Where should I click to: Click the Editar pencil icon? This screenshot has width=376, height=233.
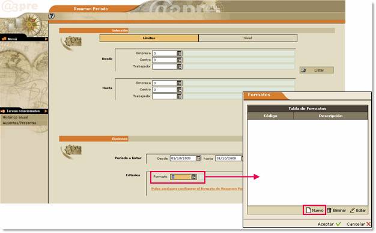click(x=352, y=210)
